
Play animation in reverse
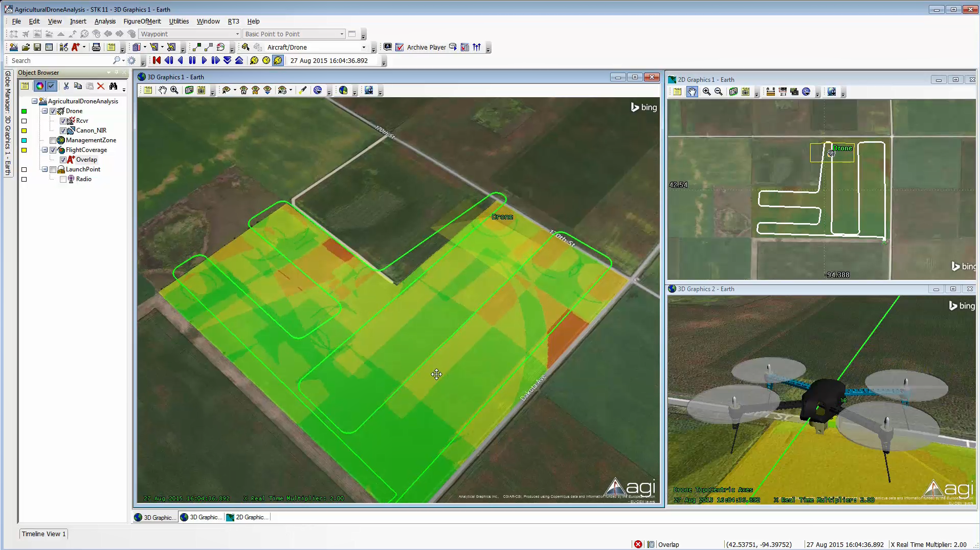(181, 60)
